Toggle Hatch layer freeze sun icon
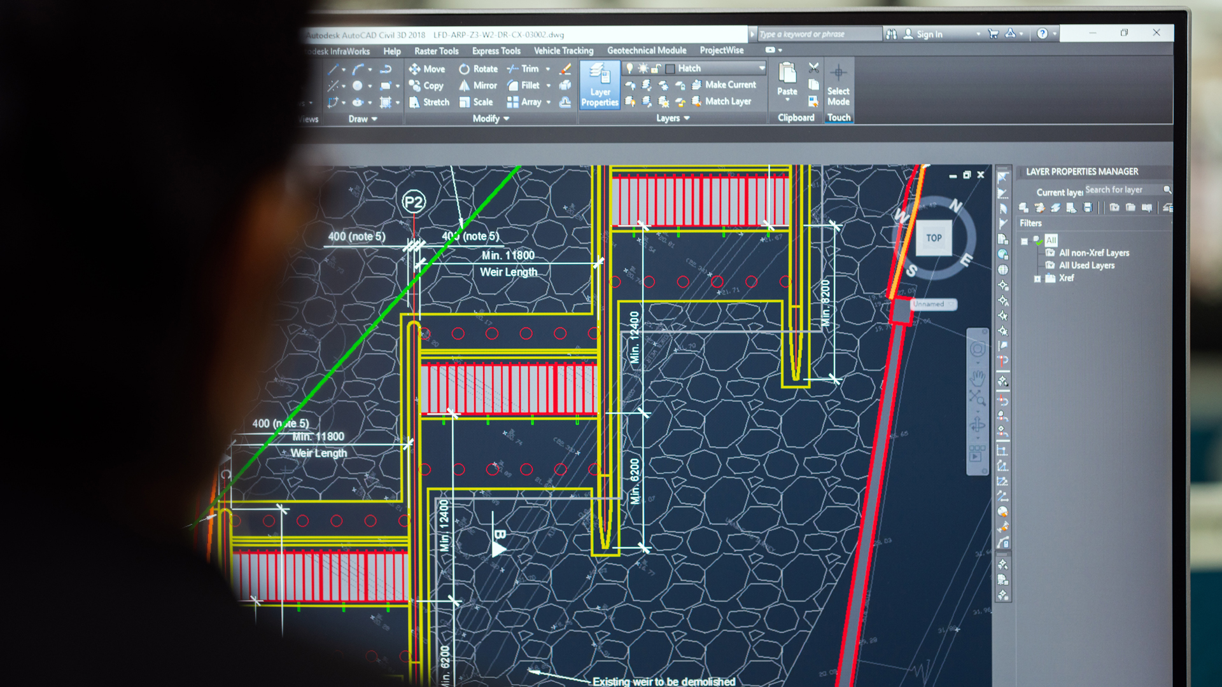 (643, 68)
